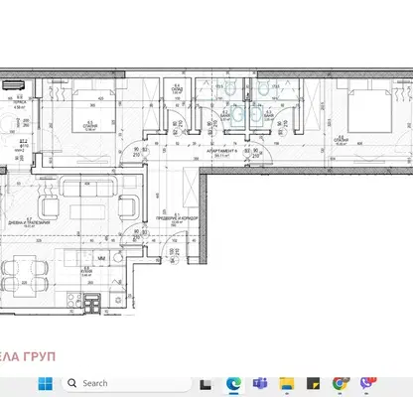Click the АПАРТАМЕНТ 6 label on plan
The width and height of the screenshot is (413, 397).
pyautogui.click(x=221, y=151)
